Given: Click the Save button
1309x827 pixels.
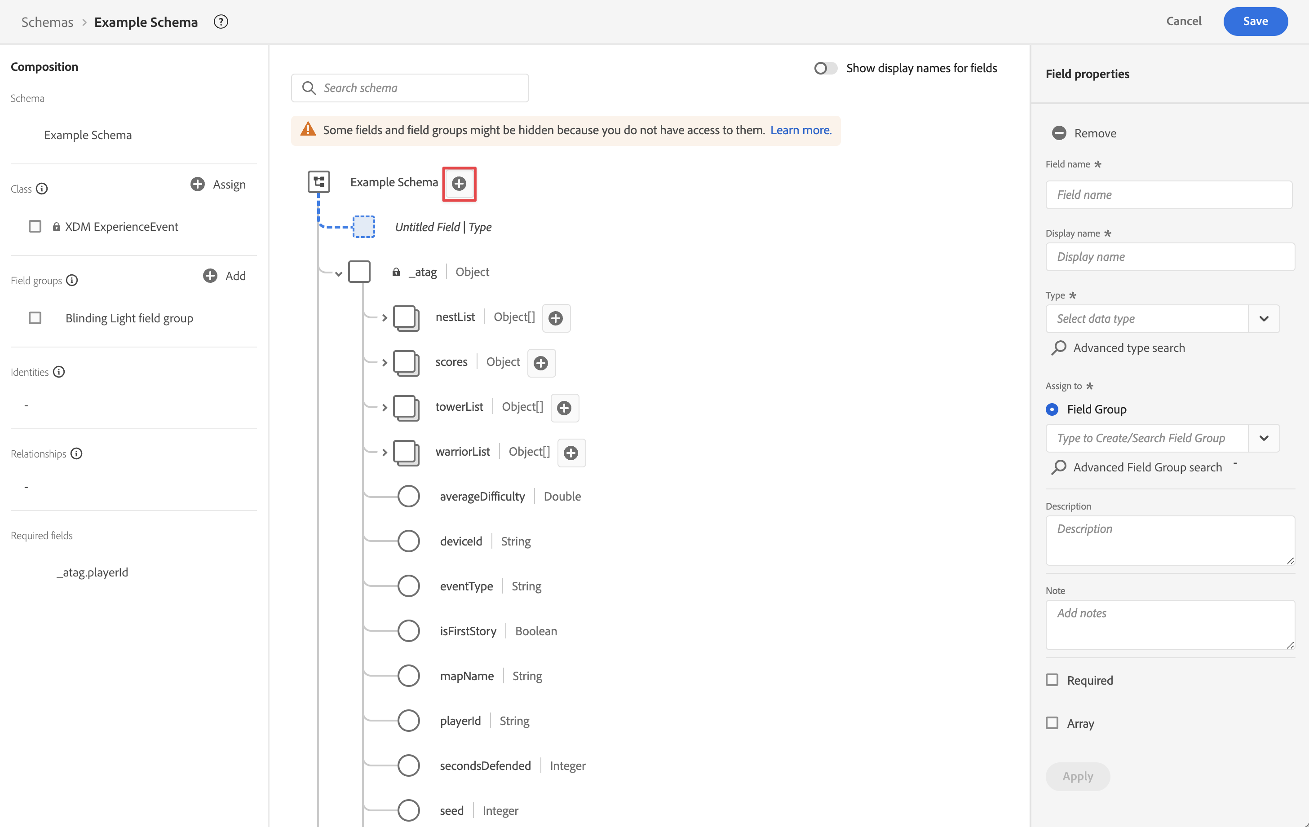Looking at the screenshot, I should click(1255, 21).
